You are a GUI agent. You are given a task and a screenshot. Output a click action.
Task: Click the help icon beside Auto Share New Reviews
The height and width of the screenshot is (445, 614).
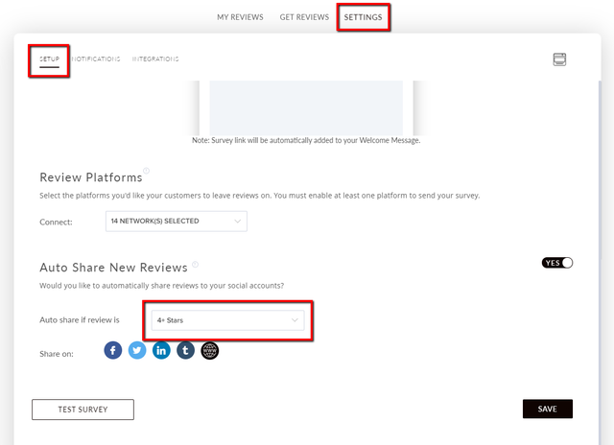[195, 265]
